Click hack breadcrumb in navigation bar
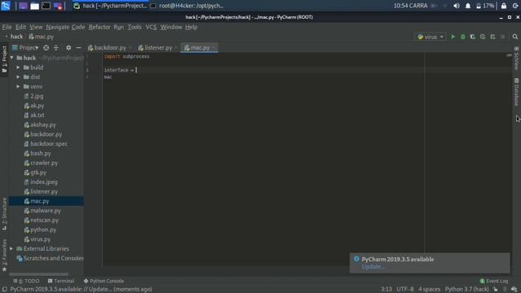 pos(16,37)
